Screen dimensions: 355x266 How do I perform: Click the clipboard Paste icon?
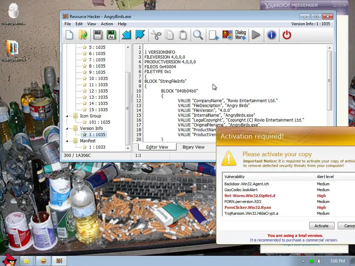click(183, 35)
